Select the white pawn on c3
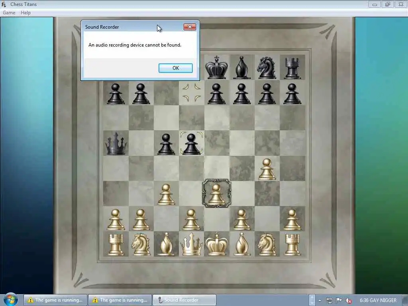This screenshot has width=408, height=306. pyautogui.click(x=166, y=194)
